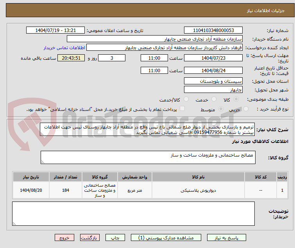295x248 pixels.
Task: Click the remaining time countdown 20:43:51
Action: [x=71, y=58]
